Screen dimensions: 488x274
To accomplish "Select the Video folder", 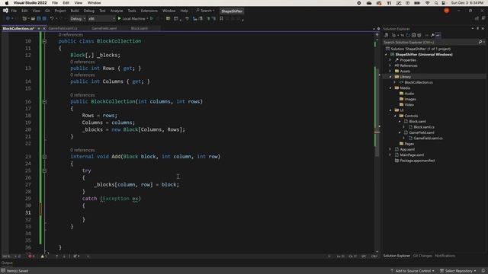I will coord(409,105).
